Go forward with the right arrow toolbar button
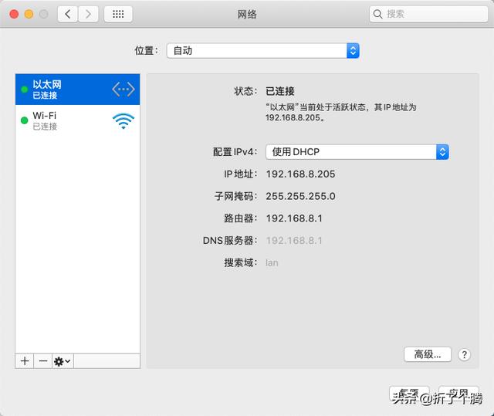 pos(88,14)
